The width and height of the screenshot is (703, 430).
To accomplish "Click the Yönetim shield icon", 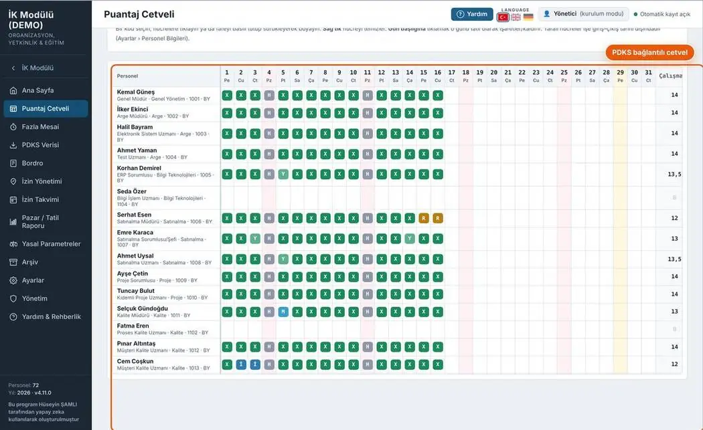I will click(13, 298).
